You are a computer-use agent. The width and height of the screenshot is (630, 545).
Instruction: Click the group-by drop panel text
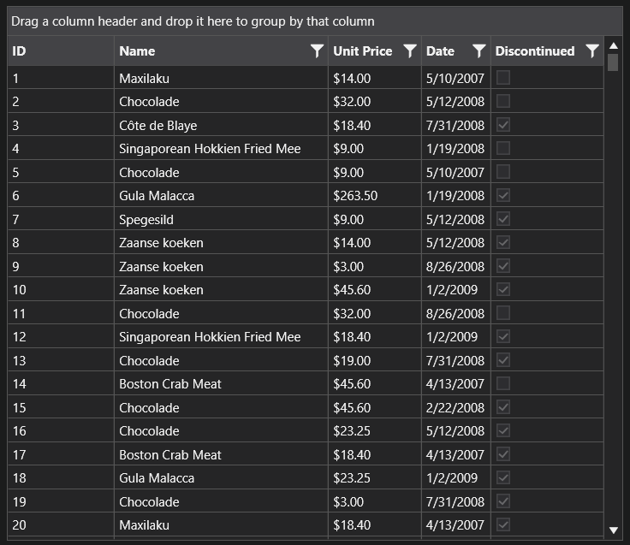tap(193, 21)
